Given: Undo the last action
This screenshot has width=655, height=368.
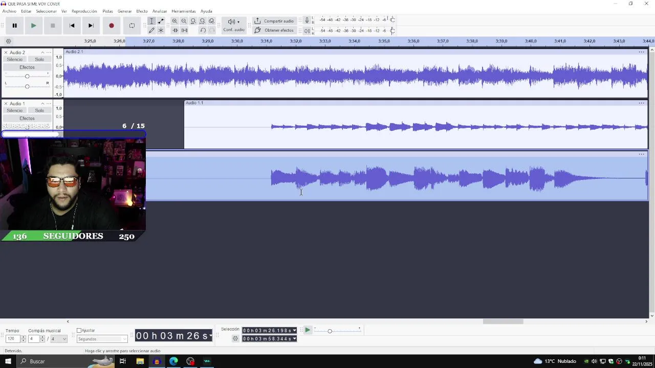Looking at the screenshot, I should click(203, 30).
